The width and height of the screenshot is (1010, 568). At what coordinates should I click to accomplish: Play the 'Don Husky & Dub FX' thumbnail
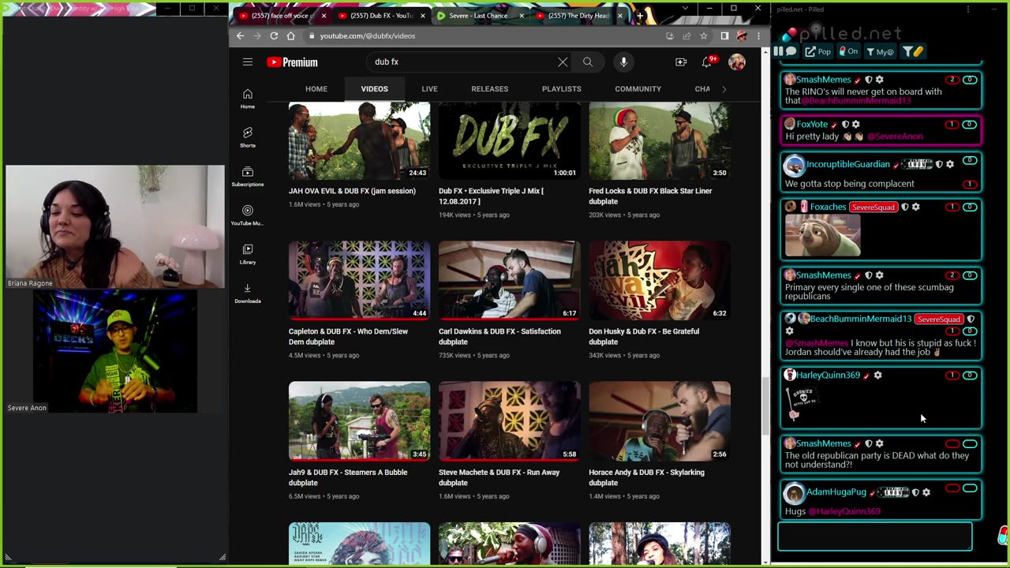660,281
